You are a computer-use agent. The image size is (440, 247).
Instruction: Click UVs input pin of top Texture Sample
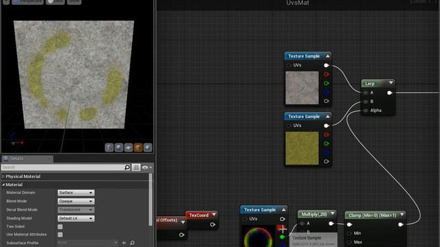point(289,65)
